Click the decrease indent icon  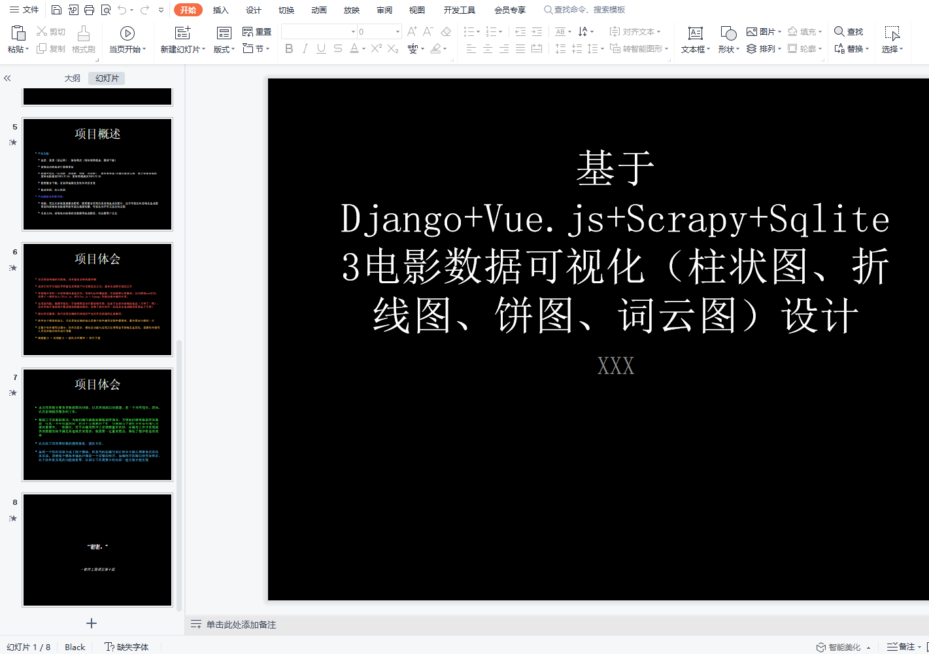coord(520,31)
